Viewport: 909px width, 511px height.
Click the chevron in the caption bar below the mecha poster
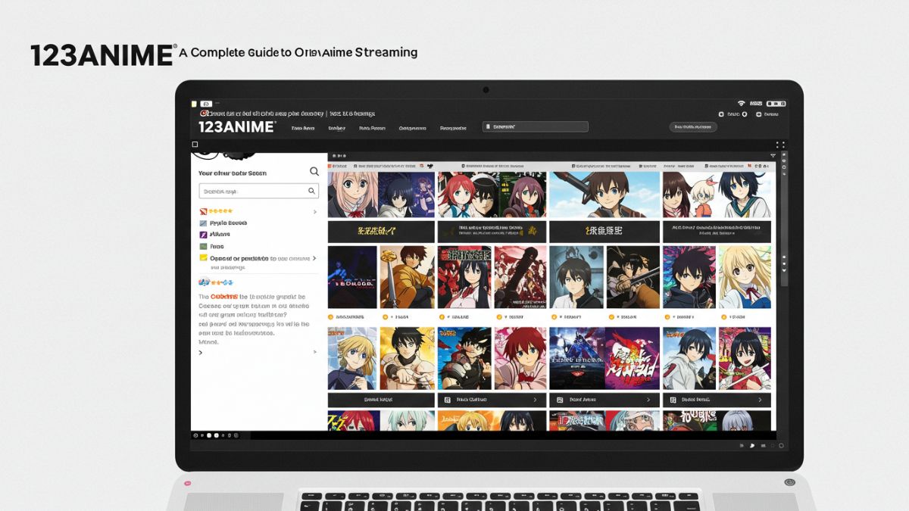pos(648,400)
